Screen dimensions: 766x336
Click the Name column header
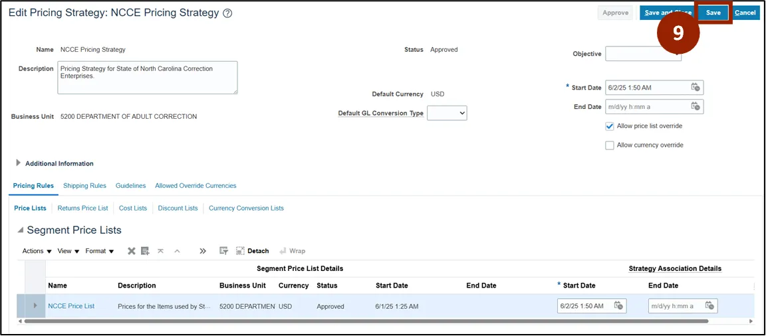pos(58,286)
